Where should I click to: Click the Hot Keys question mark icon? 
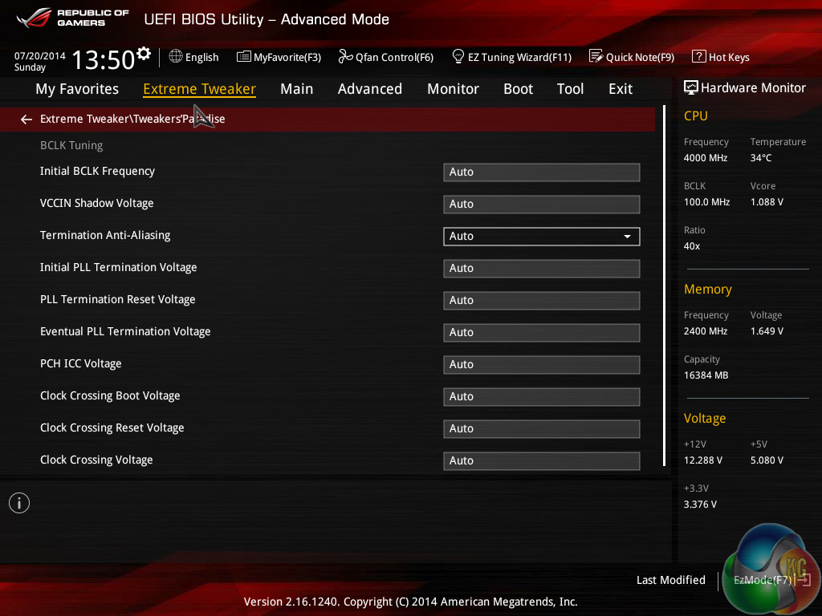[x=699, y=56]
